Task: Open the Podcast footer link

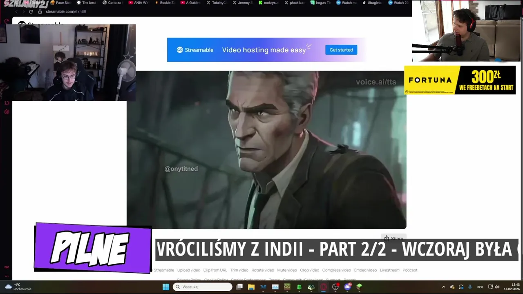Action: pyautogui.click(x=410, y=270)
